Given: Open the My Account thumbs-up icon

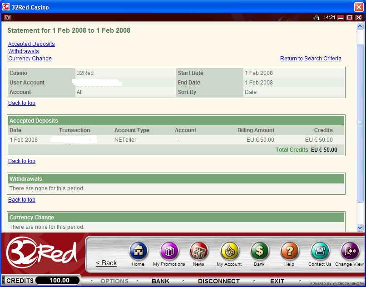Looking at the screenshot, I should (230, 251).
